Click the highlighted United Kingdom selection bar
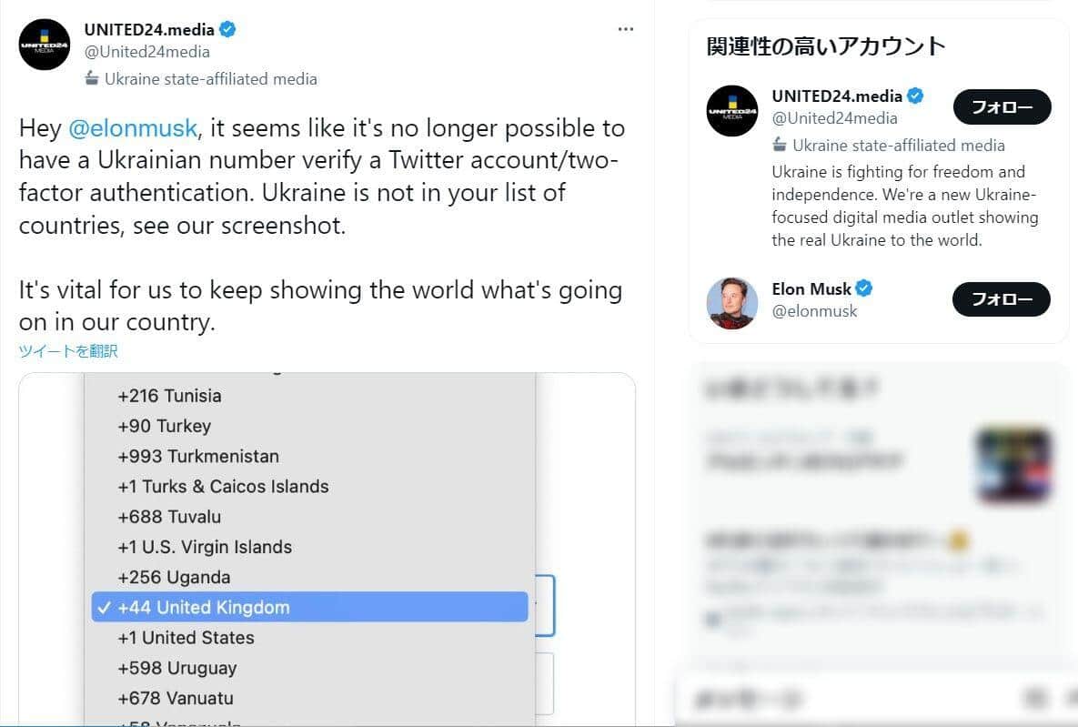The image size is (1078, 727). tap(309, 607)
